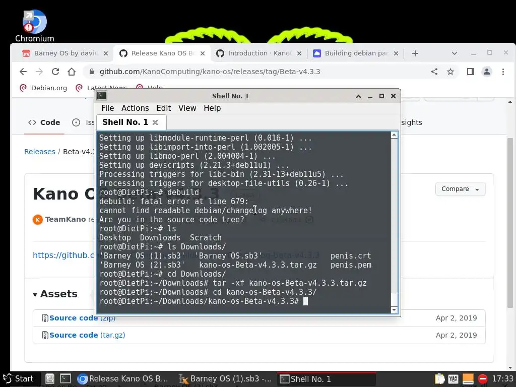Open the browser profile icon
Image resolution: width=516 pixels, height=387 pixels.
click(x=487, y=72)
